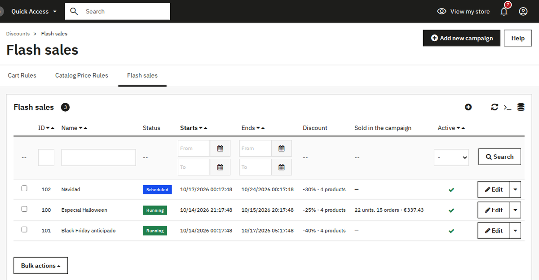Open the Active filter dropdown
Image resolution: width=539 pixels, height=280 pixels.
(451, 157)
